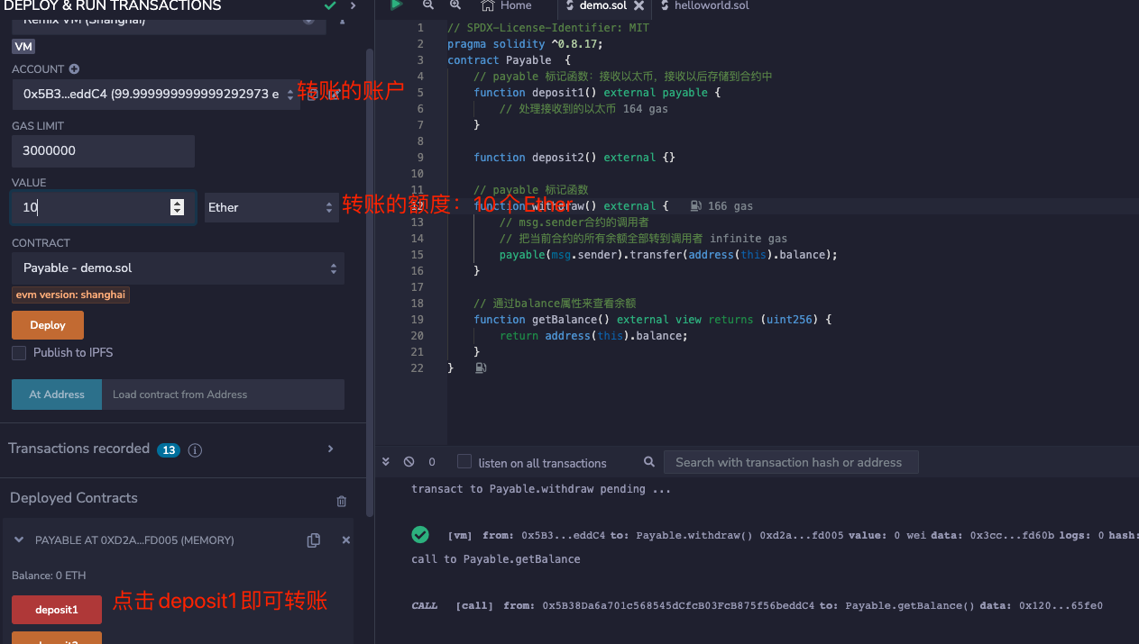Toggle listen on all transactions checkbox
This screenshot has width=1139, height=644.
point(464,461)
